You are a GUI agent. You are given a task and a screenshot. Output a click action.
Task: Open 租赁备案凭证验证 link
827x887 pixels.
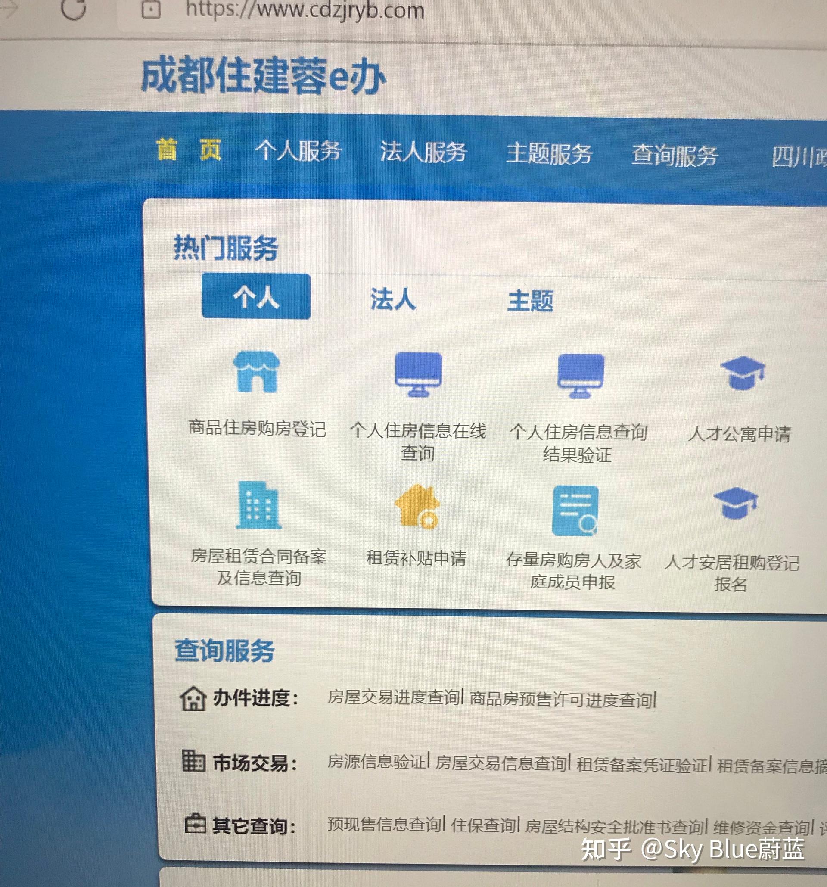point(642,765)
